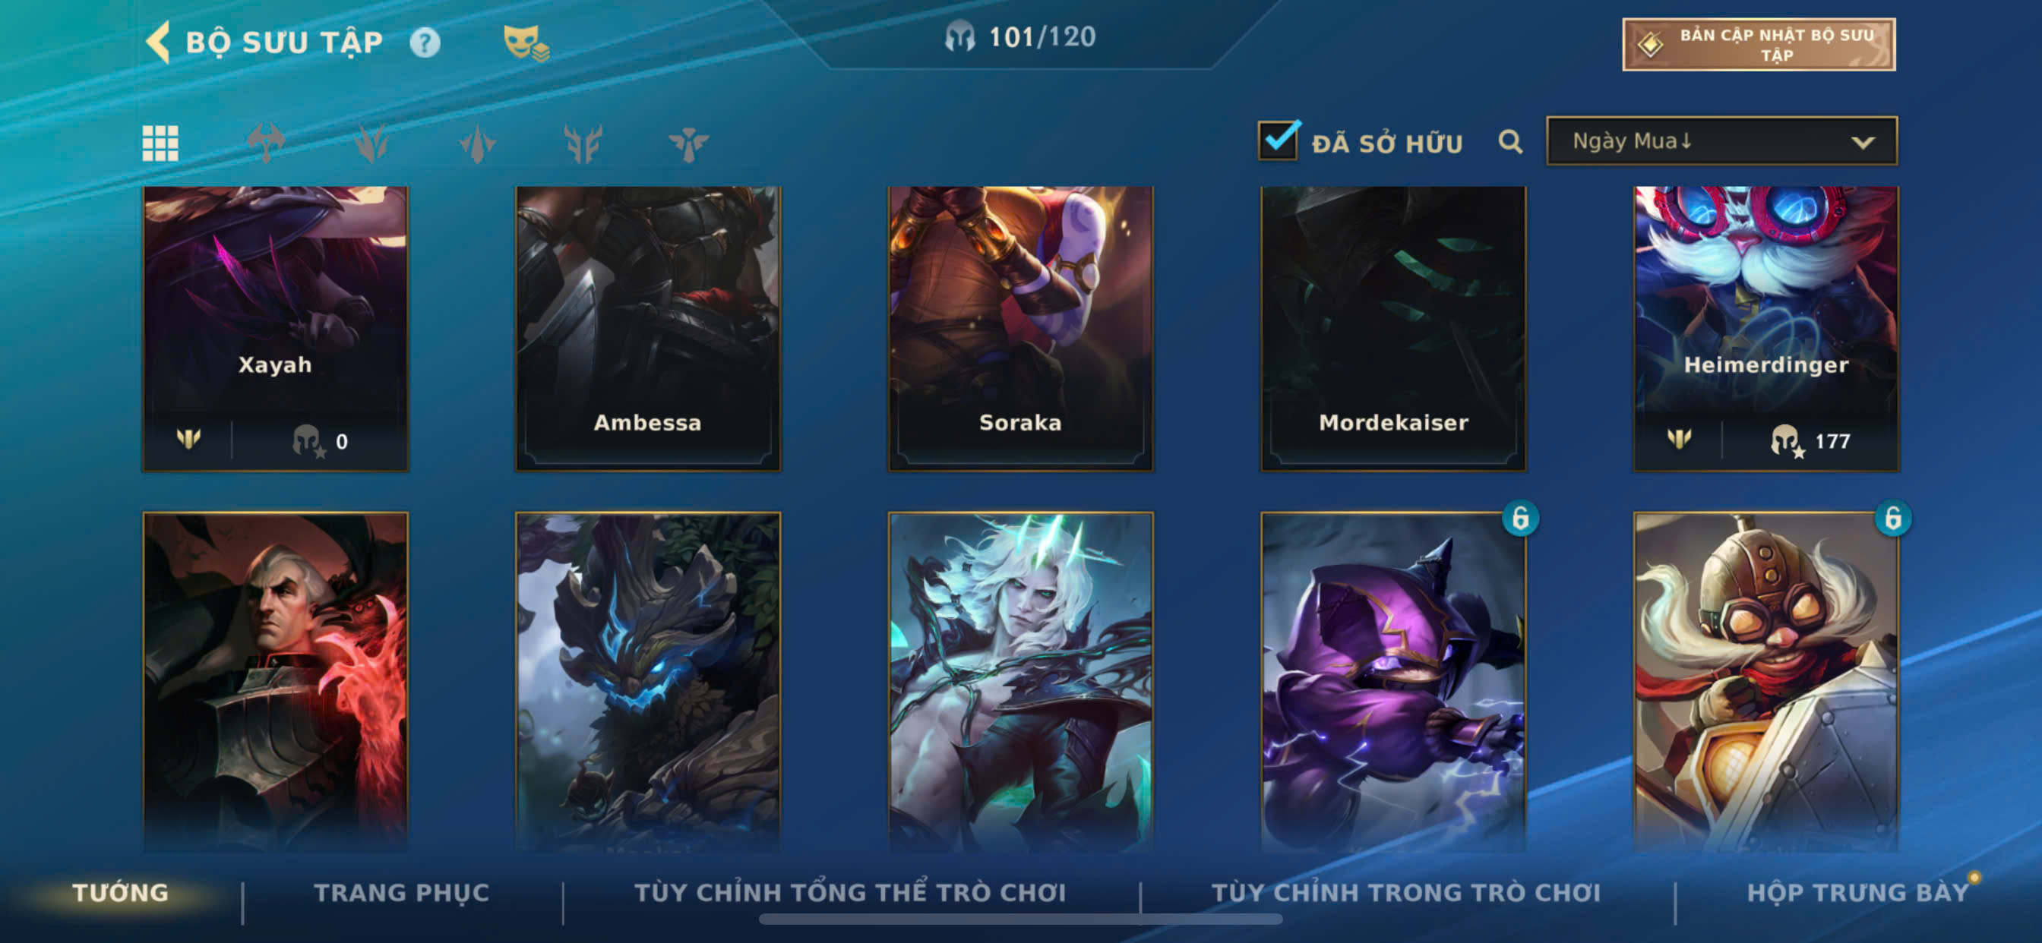Image resolution: width=2042 pixels, height=943 pixels.
Task: Filter by the second role emblem
Action: [371, 143]
